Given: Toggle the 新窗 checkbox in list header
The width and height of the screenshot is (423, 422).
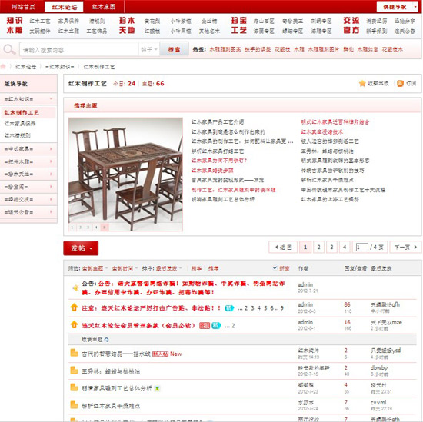Looking at the screenshot, I should point(275,268).
